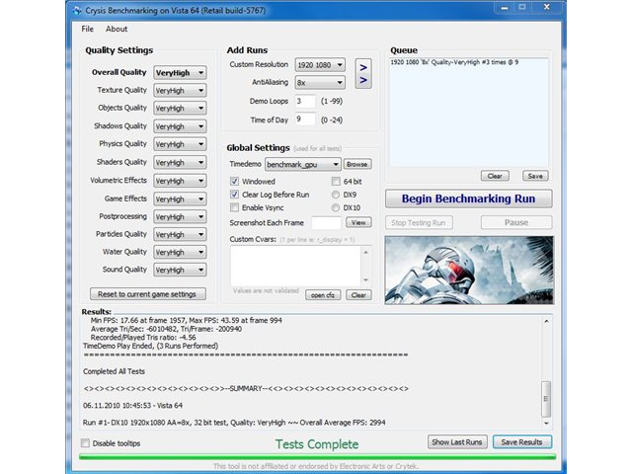The height and width of the screenshot is (474, 632).
Task: Click the Save Results button
Action: pyautogui.click(x=522, y=442)
